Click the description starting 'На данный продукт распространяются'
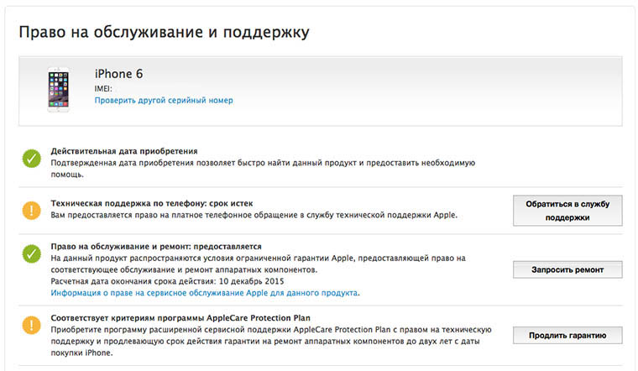Image resolution: width=638 pixels, height=371 pixels. point(258,264)
